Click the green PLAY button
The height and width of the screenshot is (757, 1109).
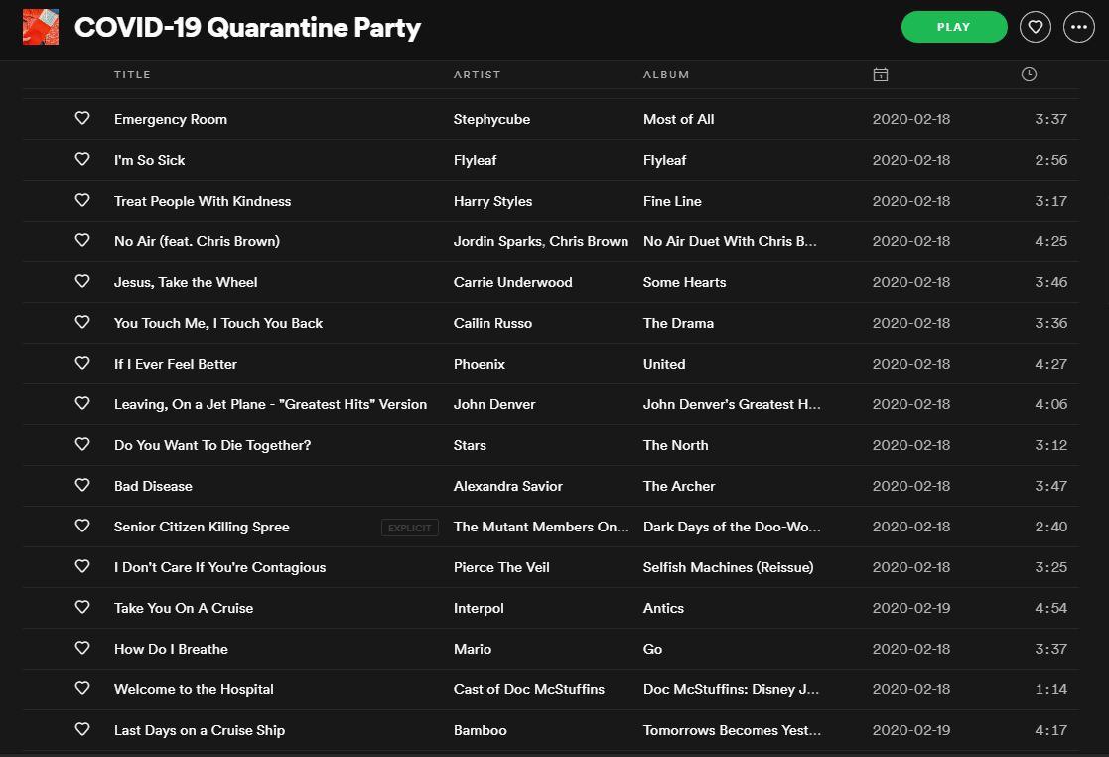(x=953, y=27)
